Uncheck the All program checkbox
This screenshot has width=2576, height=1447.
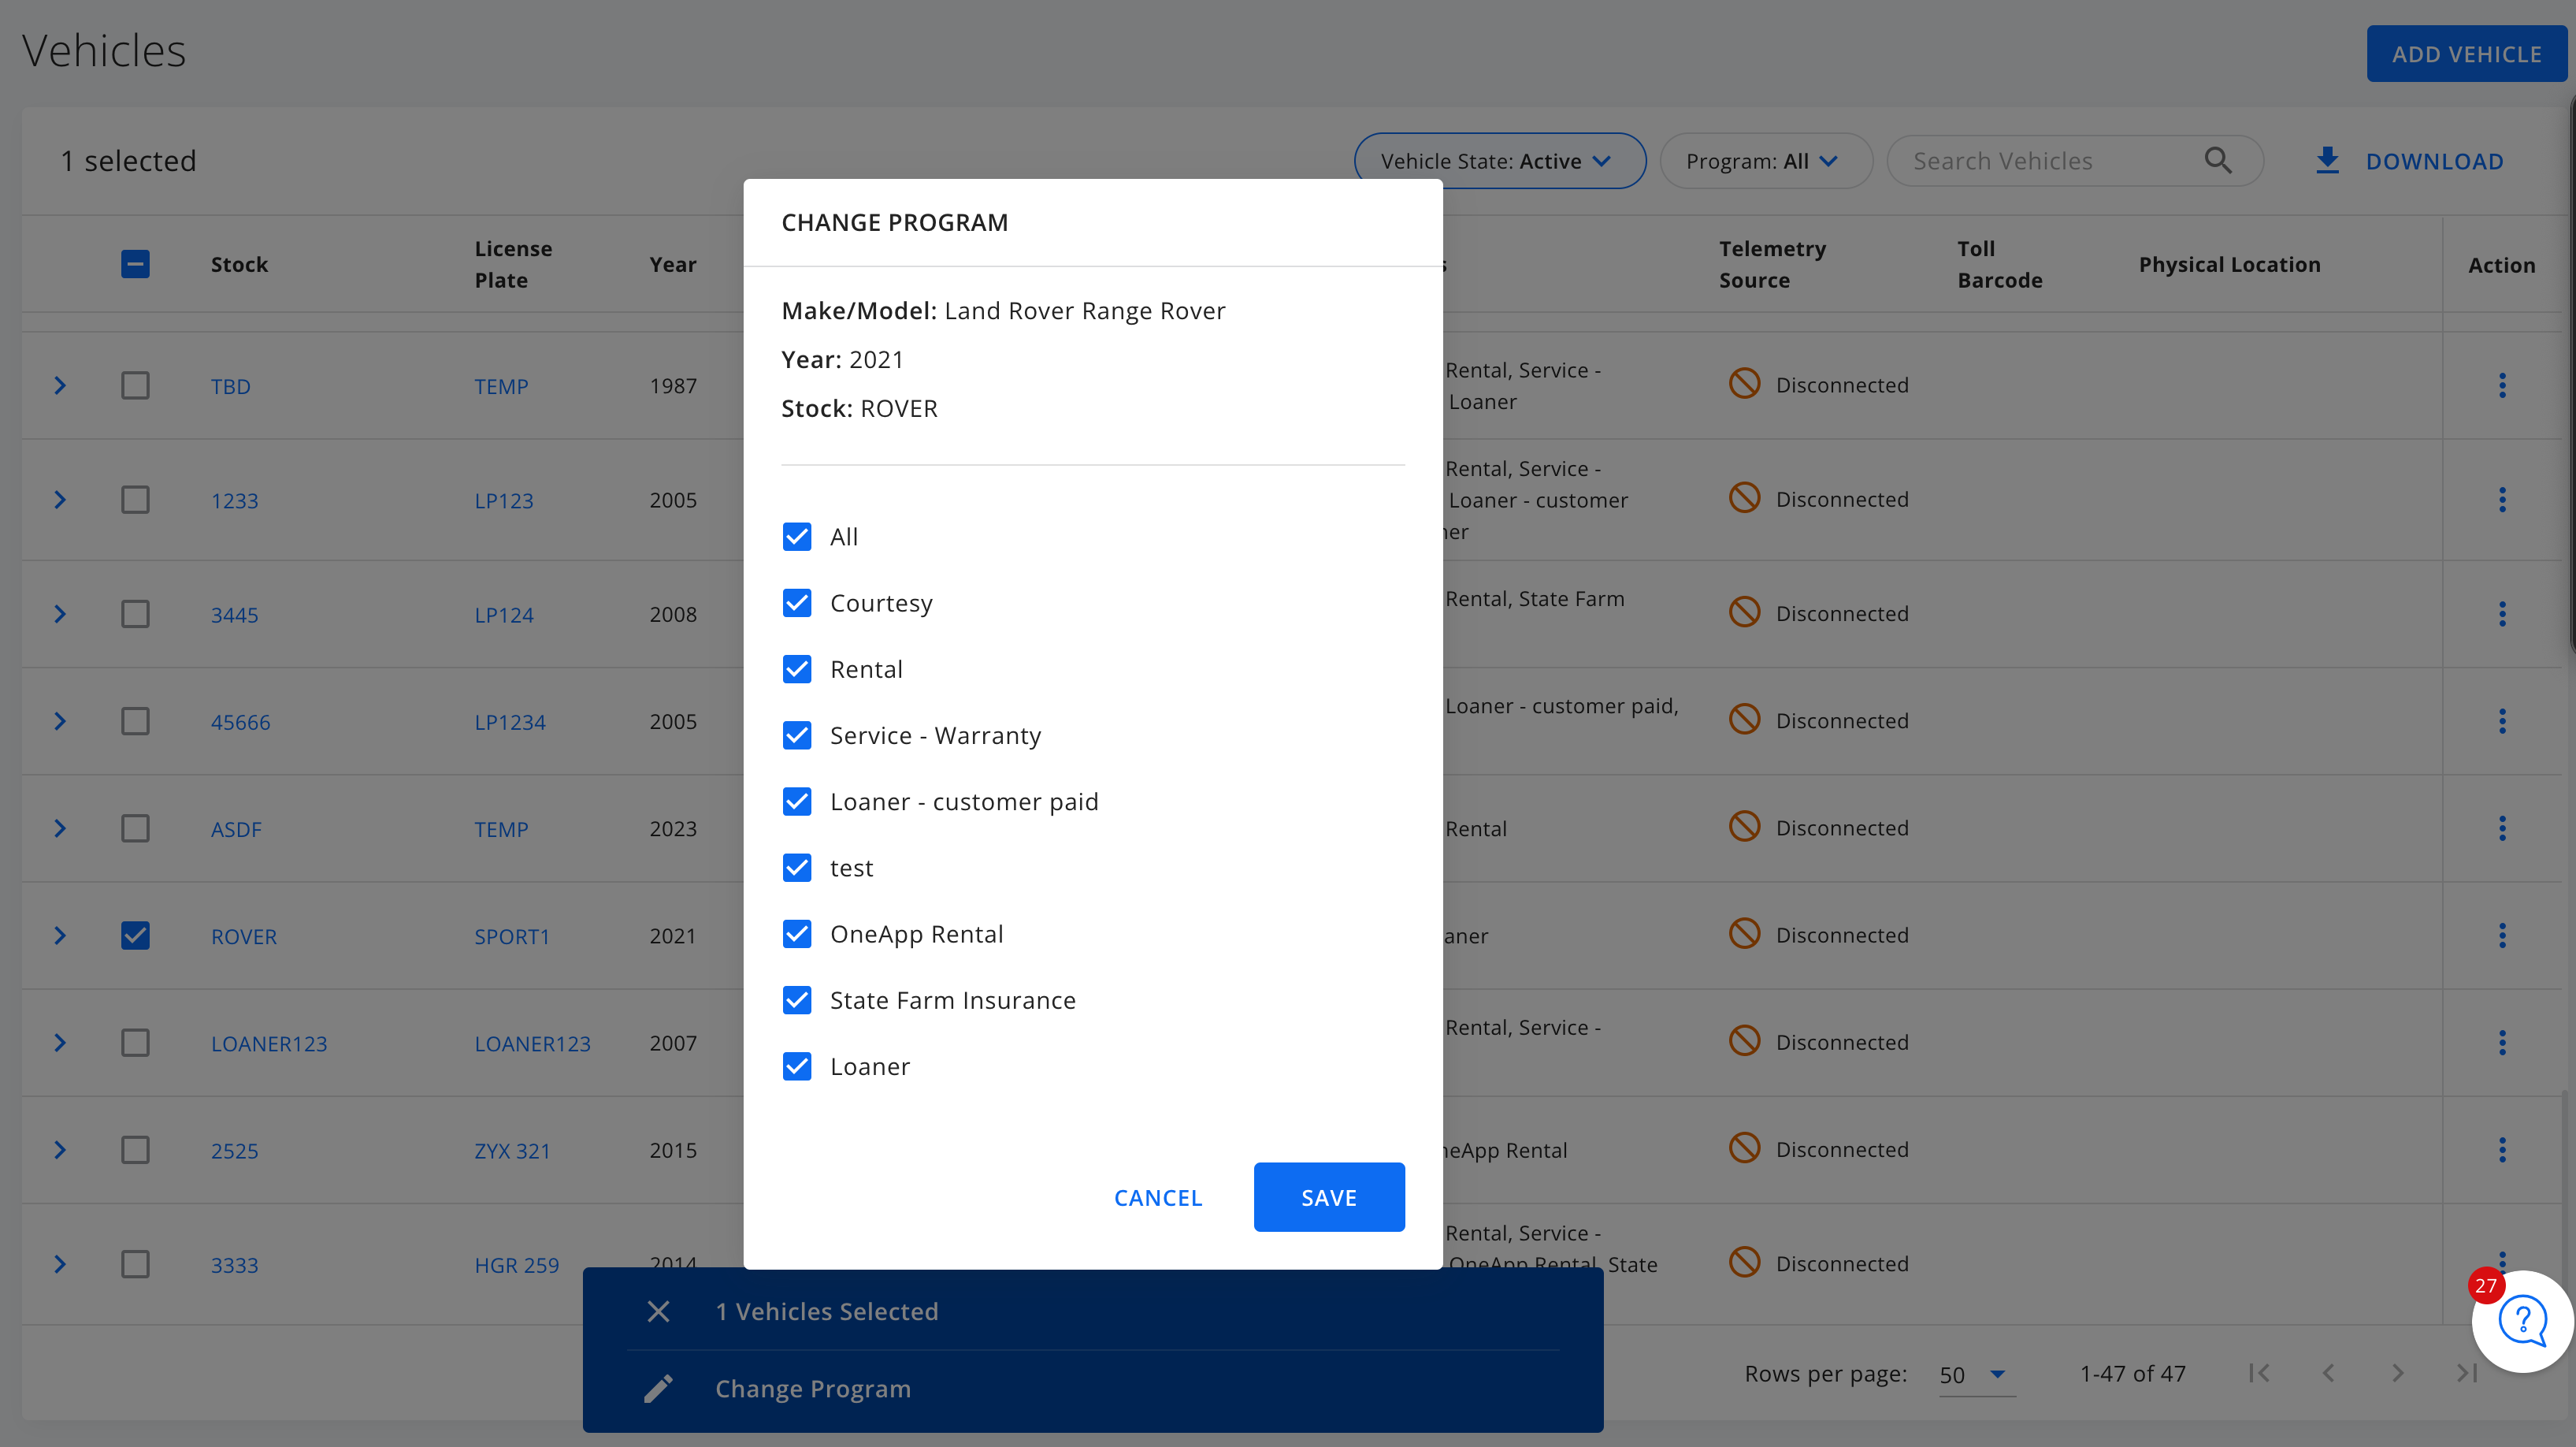tap(797, 537)
